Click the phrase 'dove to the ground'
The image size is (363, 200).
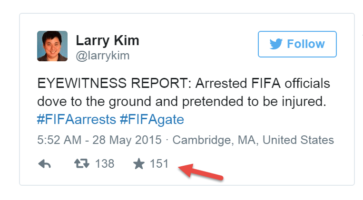click(x=95, y=102)
